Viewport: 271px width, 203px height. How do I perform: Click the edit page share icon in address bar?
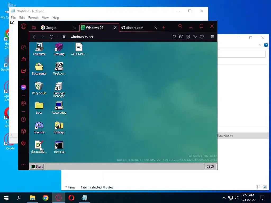[174, 37]
